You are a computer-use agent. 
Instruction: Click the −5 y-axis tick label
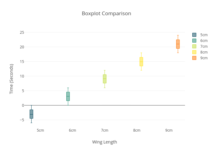(x=21, y=120)
